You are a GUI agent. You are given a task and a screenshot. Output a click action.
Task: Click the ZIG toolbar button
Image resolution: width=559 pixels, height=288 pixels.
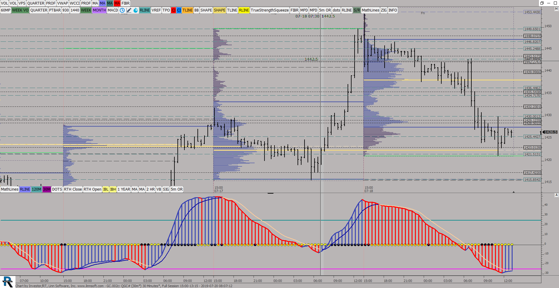click(384, 10)
